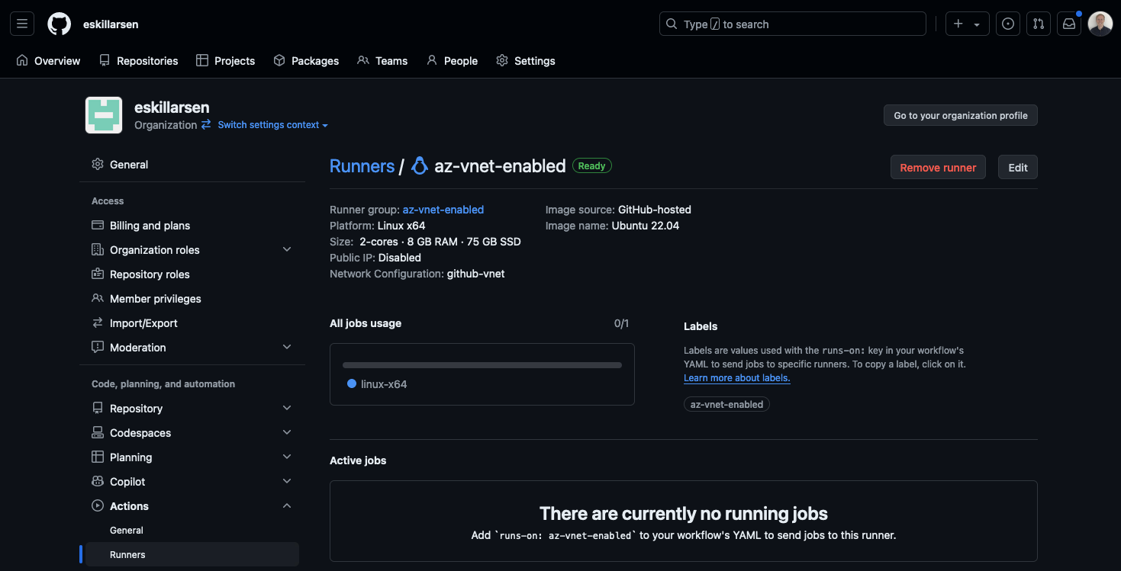
Task: Go to the Repositories tab
Action: click(x=138, y=60)
